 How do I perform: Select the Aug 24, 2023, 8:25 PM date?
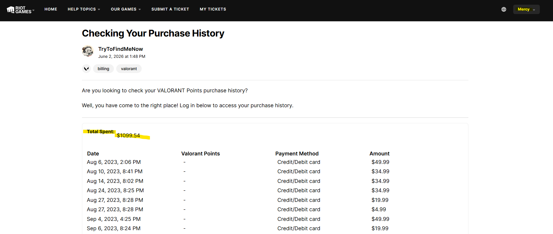115,190
